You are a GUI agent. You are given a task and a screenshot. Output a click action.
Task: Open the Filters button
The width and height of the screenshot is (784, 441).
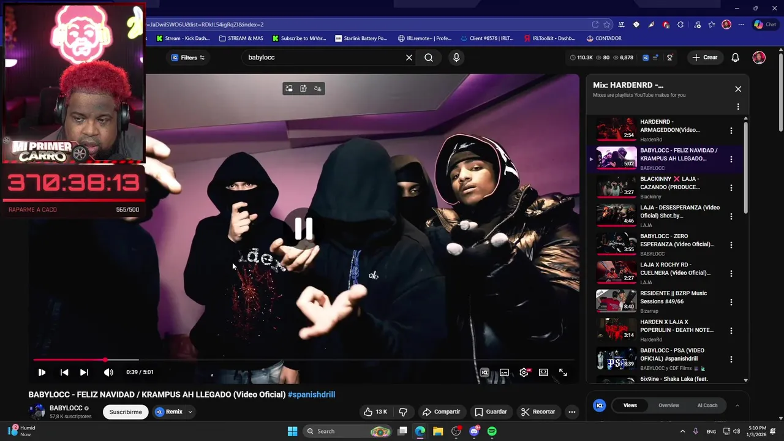187,58
